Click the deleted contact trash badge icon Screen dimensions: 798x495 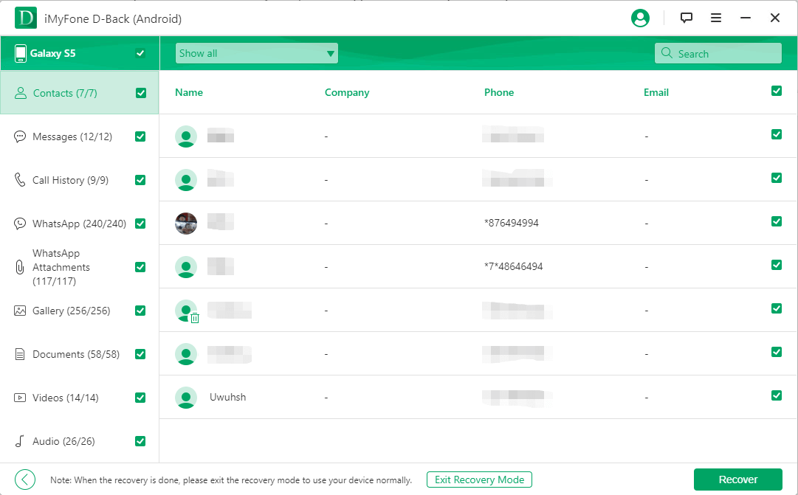194,318
